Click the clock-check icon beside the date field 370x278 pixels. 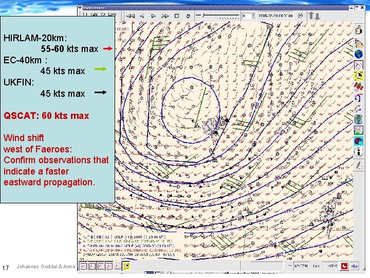pos(300,16)
